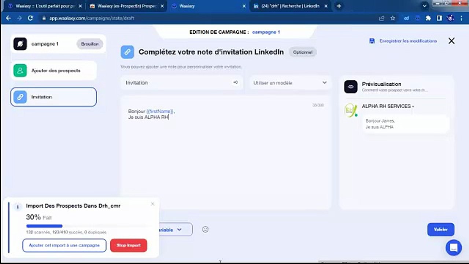
Task: Click the campagne 1 card in the sidebar
Action: (58, 44)
